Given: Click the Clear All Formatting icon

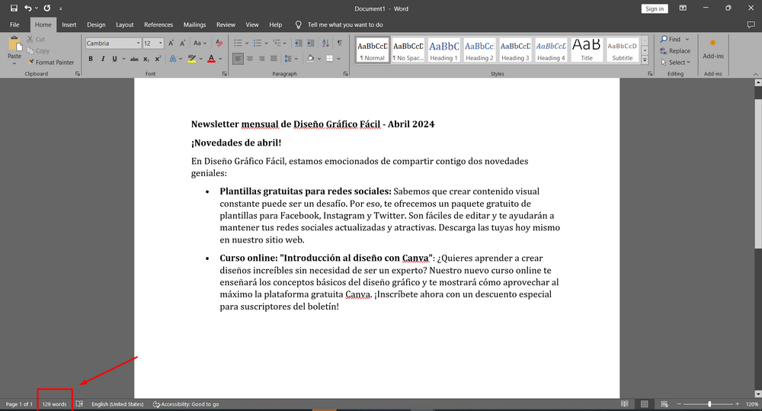Looking at the screenshot, I should (219, 43).
